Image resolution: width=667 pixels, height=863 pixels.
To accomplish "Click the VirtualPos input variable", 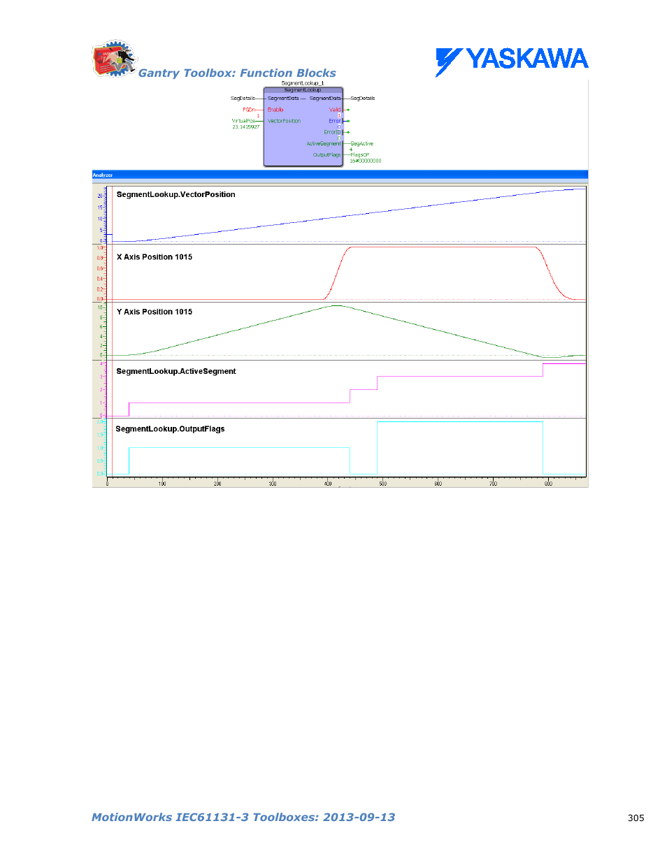I will [243, 121].
